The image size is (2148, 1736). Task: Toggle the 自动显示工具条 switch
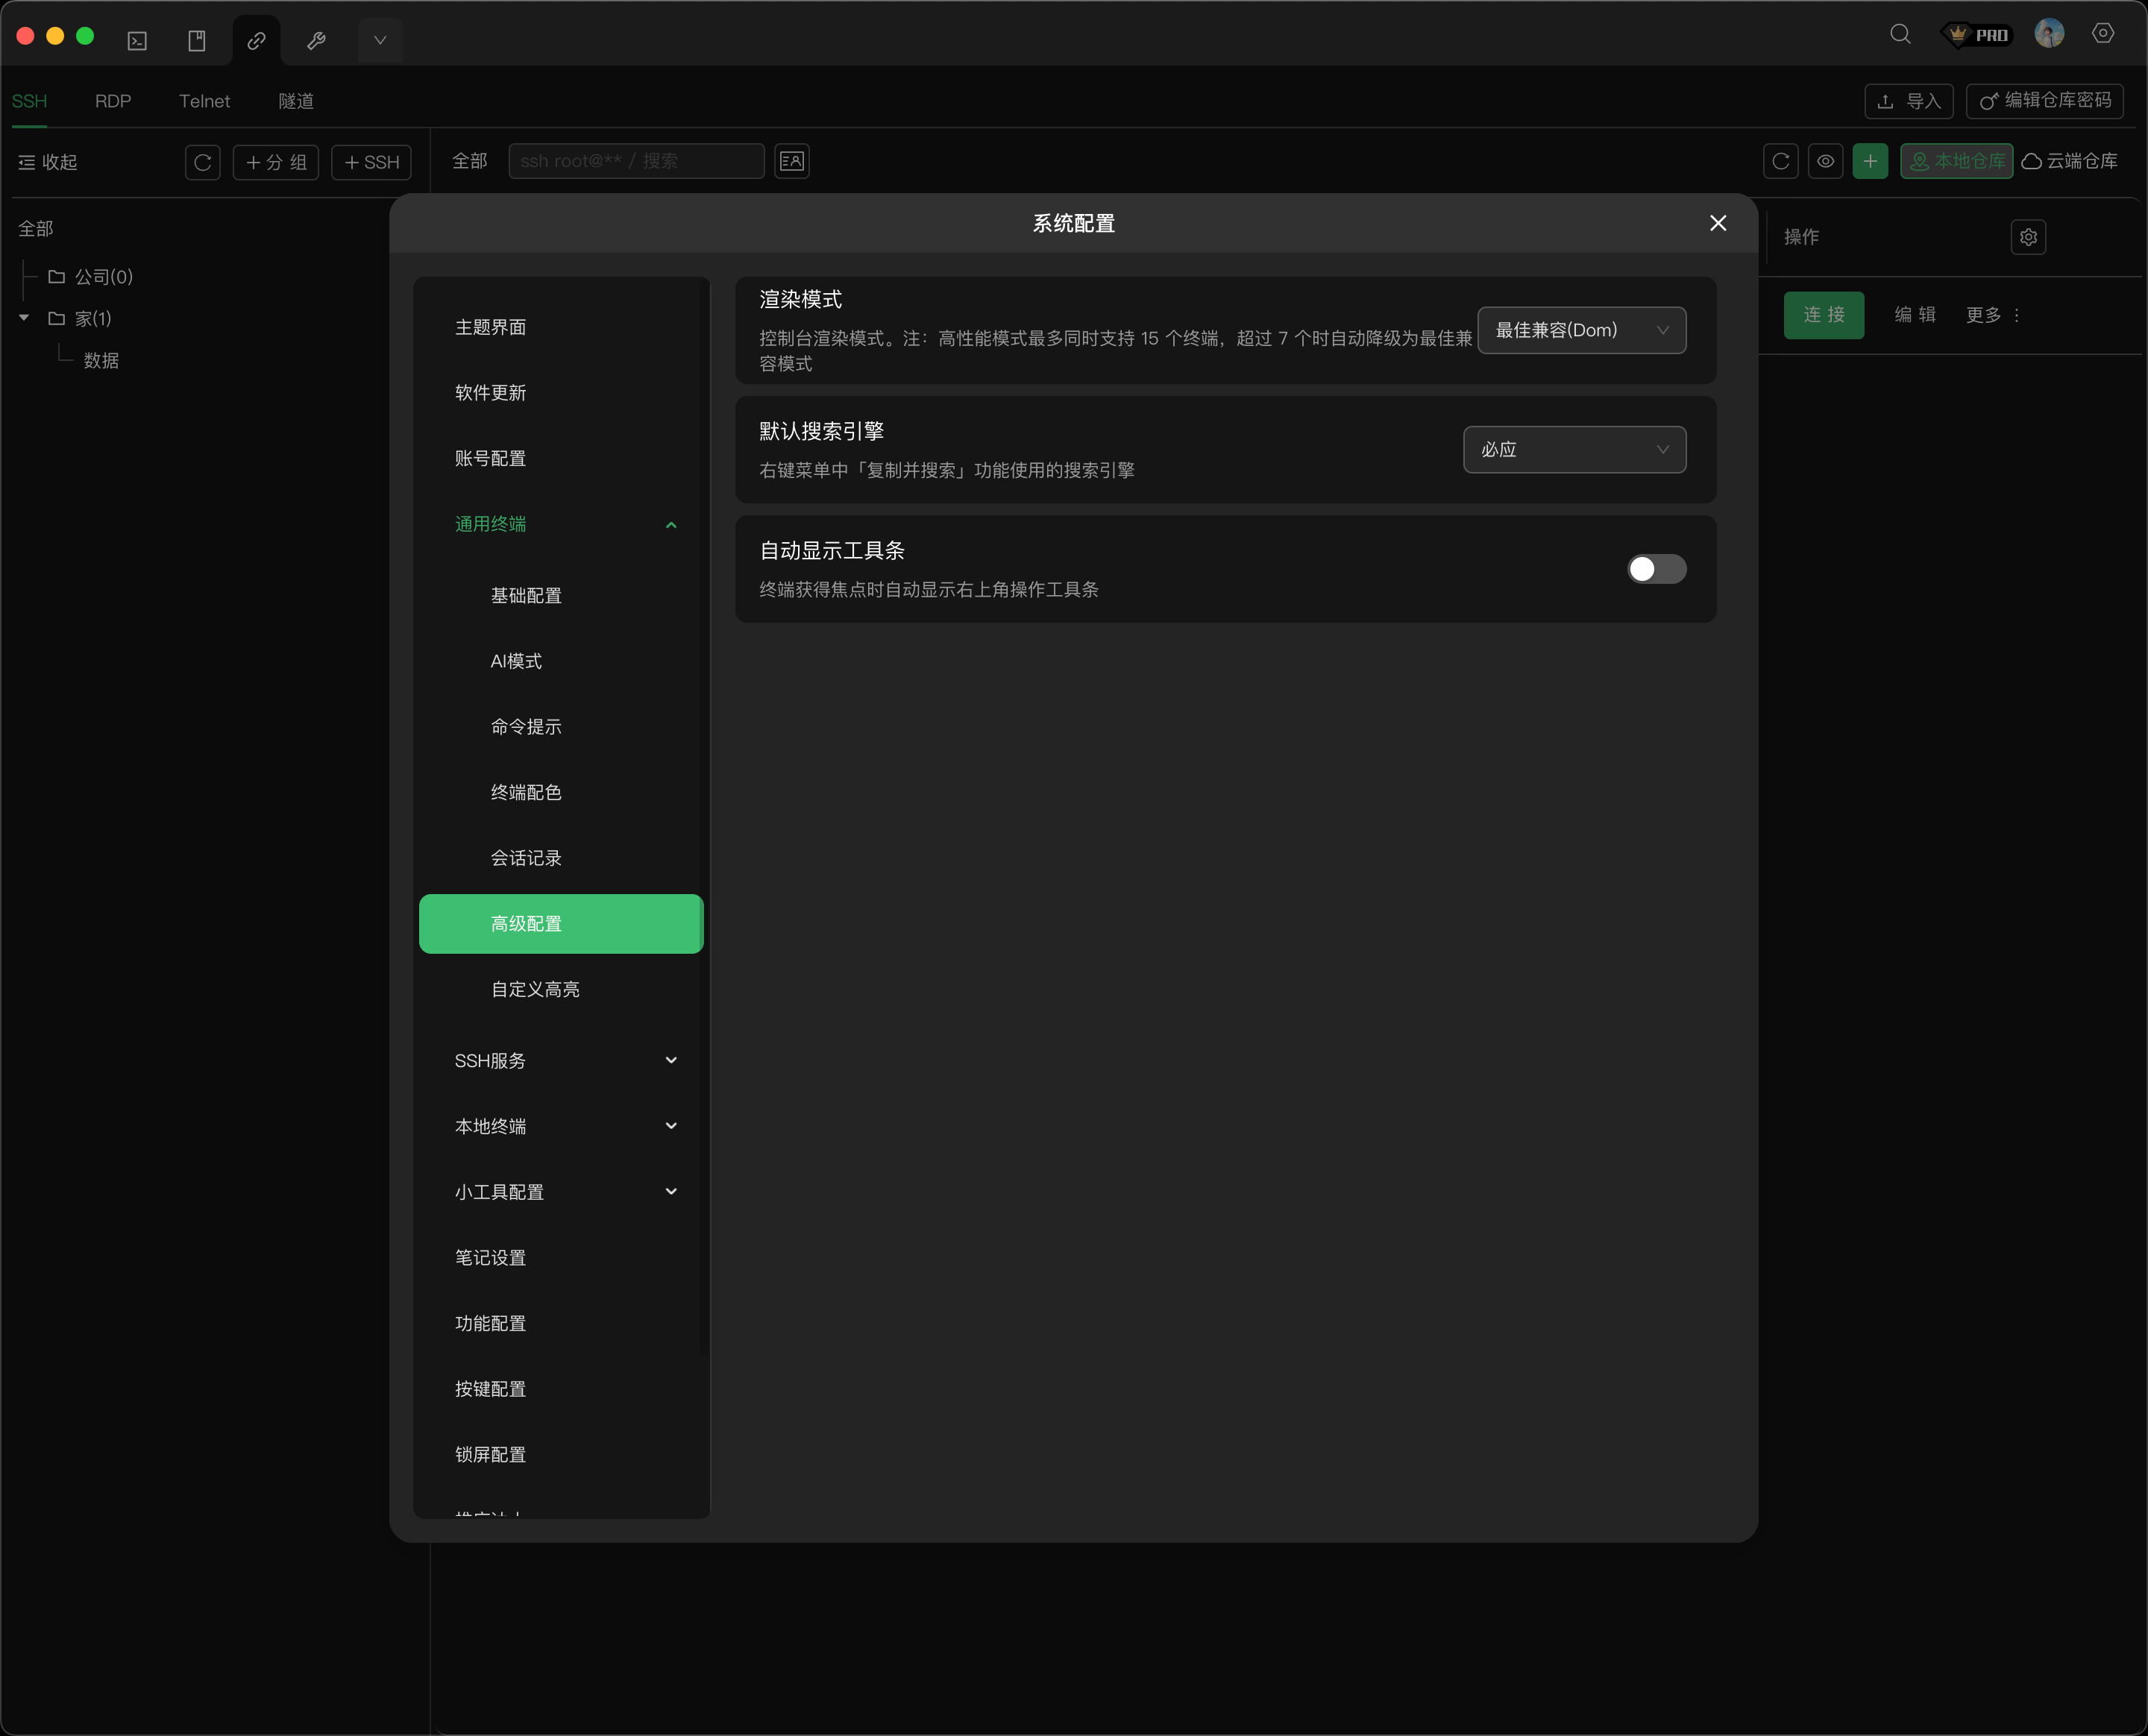[1656, 569]
